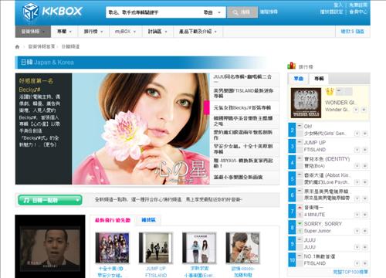This screenshot has height=278, width=386.
Task: Open the 十全十美 girl group album cover
Action: pos(112,248)
